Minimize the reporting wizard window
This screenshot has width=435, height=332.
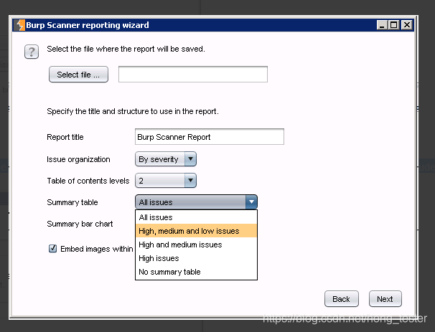tap(382, 25)
